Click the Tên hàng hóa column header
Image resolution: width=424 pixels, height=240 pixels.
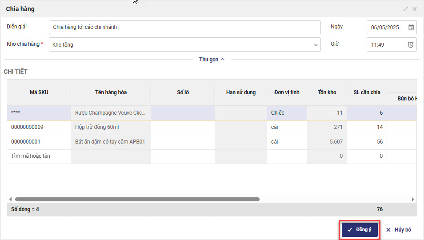[x=111, y=92]
